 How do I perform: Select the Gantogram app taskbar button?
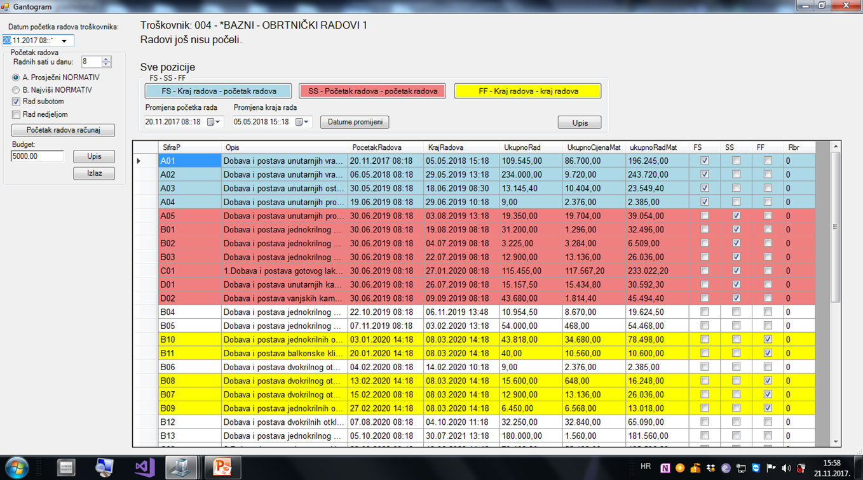pos(181,468)
